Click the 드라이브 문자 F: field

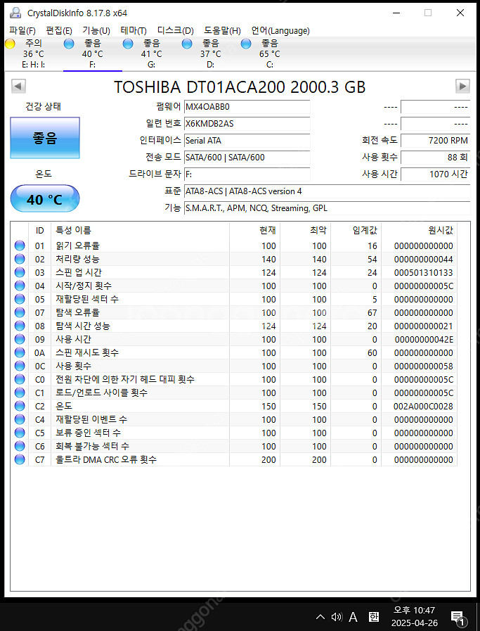coord(247,174)
